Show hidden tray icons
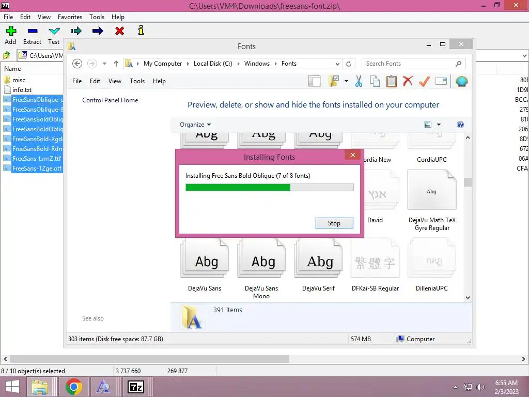 point(456,387)
